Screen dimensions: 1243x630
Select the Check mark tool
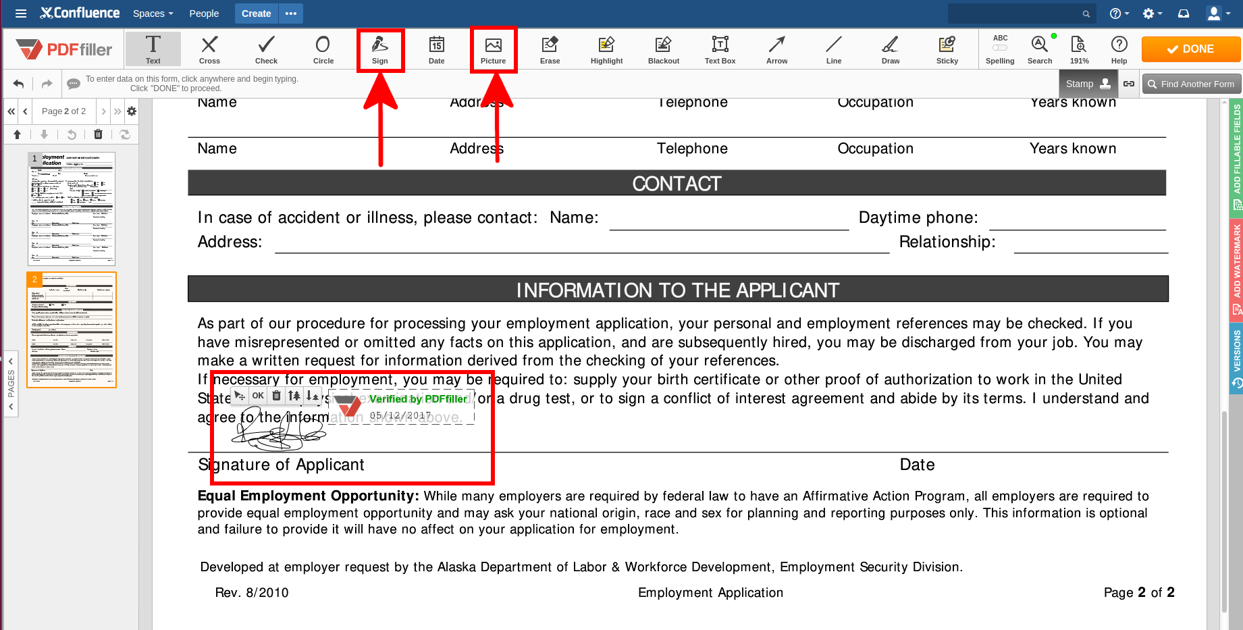click(x=266, y=49)
